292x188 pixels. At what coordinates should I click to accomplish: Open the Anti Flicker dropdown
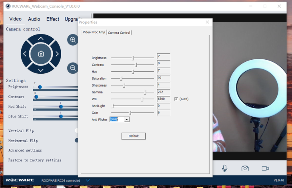coord(127,119)
